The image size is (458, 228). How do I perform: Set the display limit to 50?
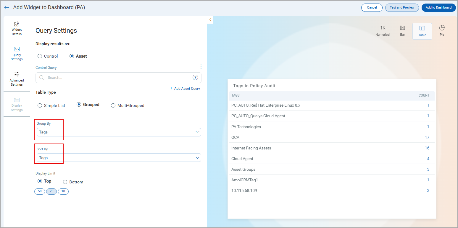(x=40, y=191)
